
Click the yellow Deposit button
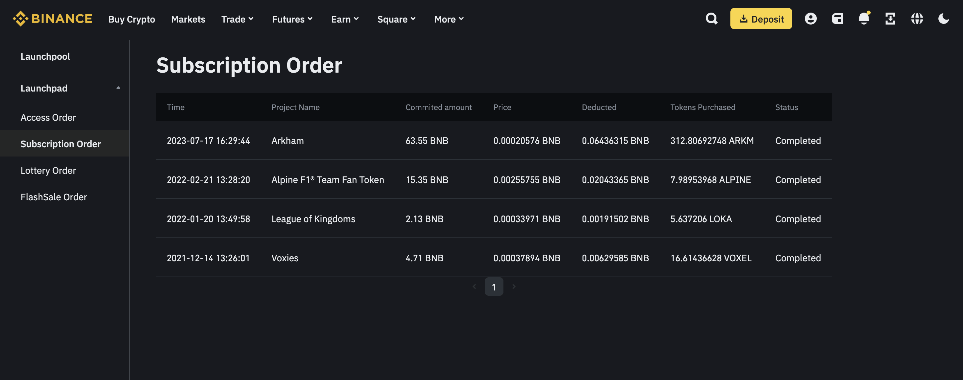[761, 19]
